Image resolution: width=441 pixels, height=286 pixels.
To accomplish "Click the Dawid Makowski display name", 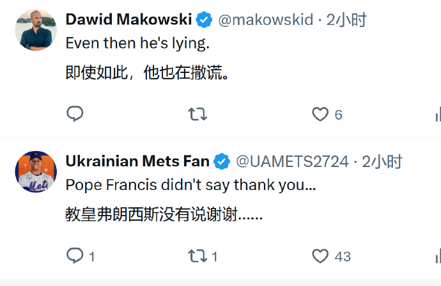I will coord(128,20).
